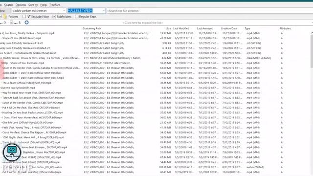Click the 'E:\1. MUSIC\6.1 Latest Music' path cell
The image size is (313, 176).
112,58
